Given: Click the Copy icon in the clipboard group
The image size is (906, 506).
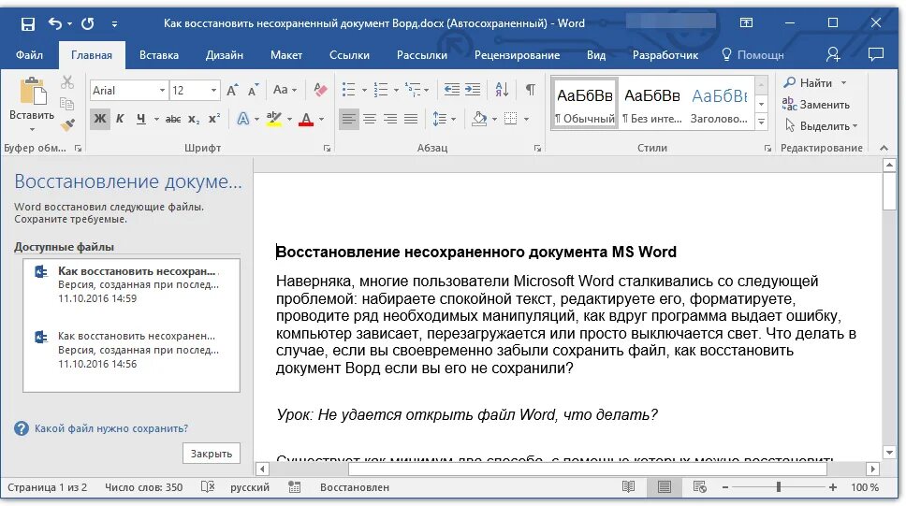Looking at the screenshot, I should [67, 104].
